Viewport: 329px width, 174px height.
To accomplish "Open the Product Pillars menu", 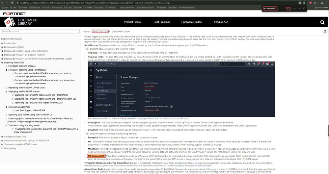I will click(x=132, y=22).
